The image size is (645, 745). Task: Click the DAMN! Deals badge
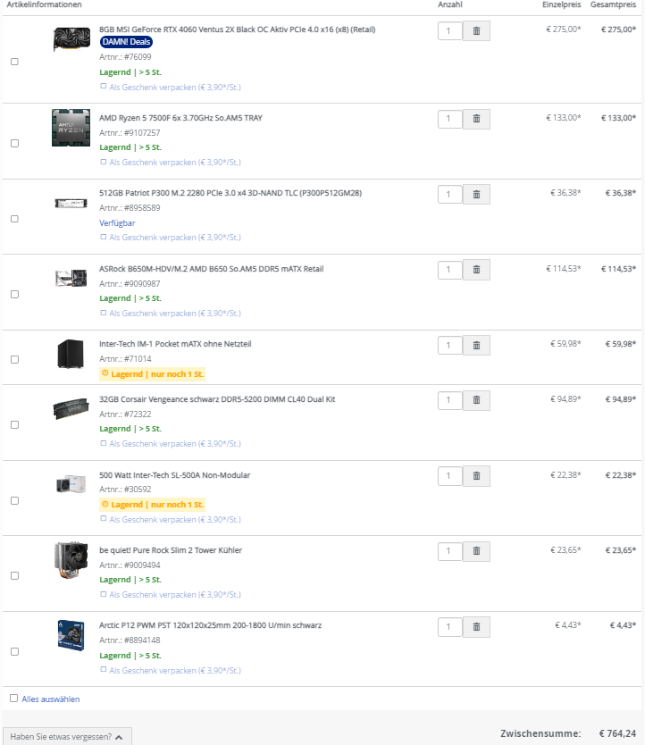(x=127, y=42)
